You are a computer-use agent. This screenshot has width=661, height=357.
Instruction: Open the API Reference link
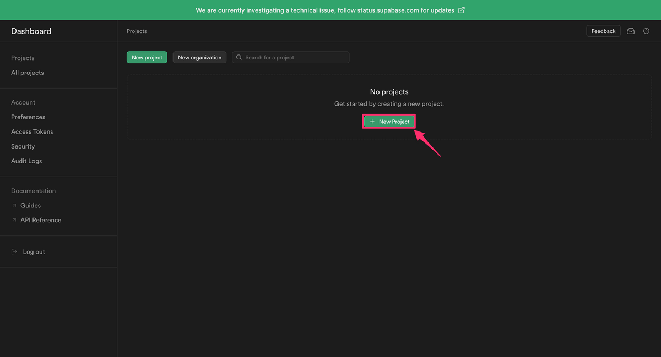[41, 220]
